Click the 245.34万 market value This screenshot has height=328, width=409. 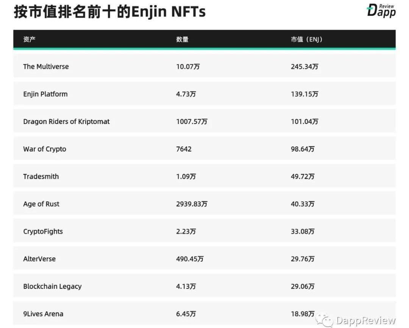tap(304, 66)
